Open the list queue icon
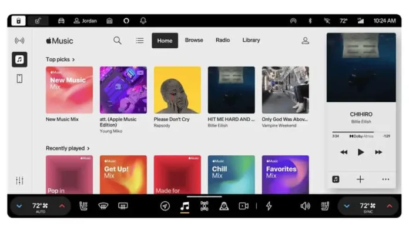 click(x=140, y=41)
